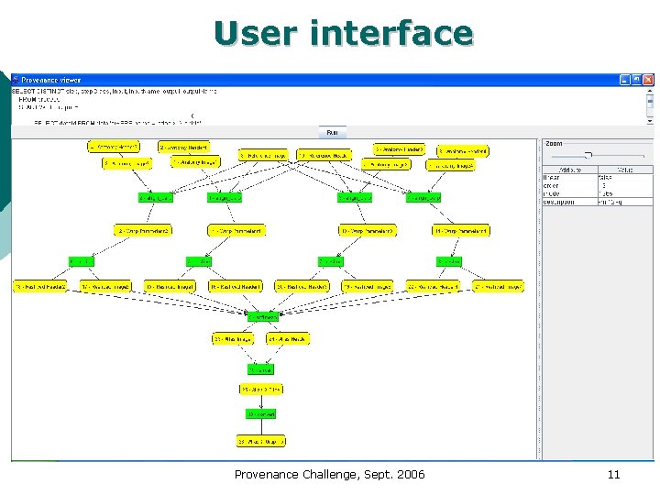The image size is (660, 495).
Task: Select reslice node below Warp Parameters1
Action: point(199,262)
